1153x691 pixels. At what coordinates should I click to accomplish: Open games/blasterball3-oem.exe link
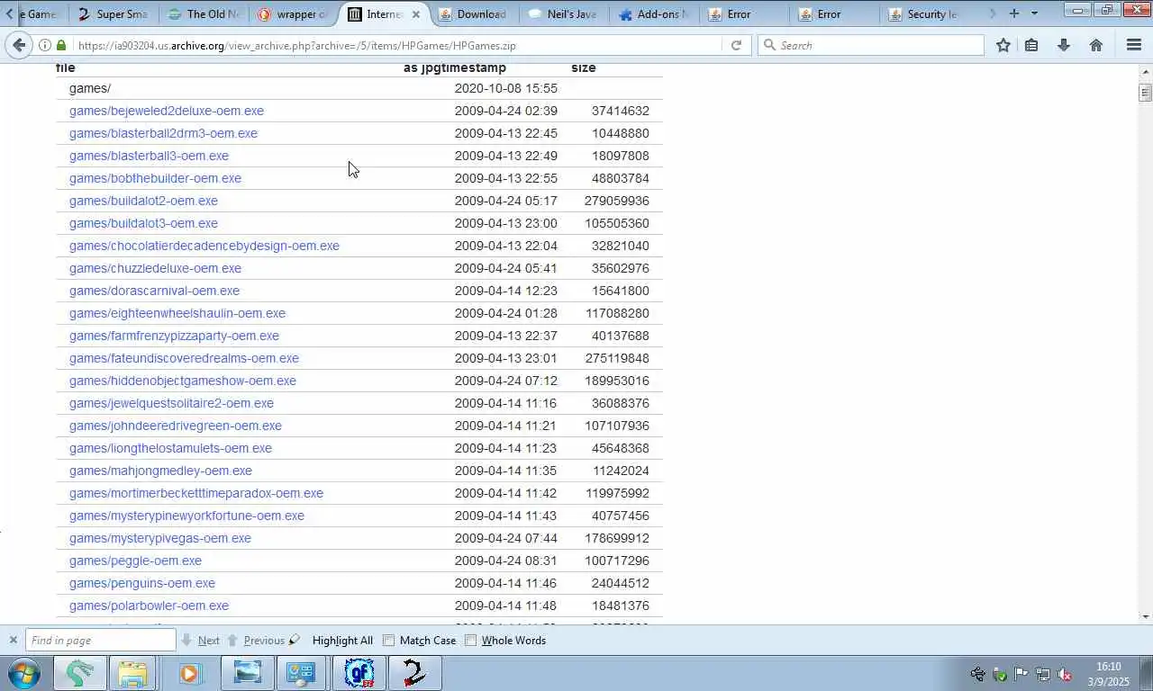coord(149,156)
